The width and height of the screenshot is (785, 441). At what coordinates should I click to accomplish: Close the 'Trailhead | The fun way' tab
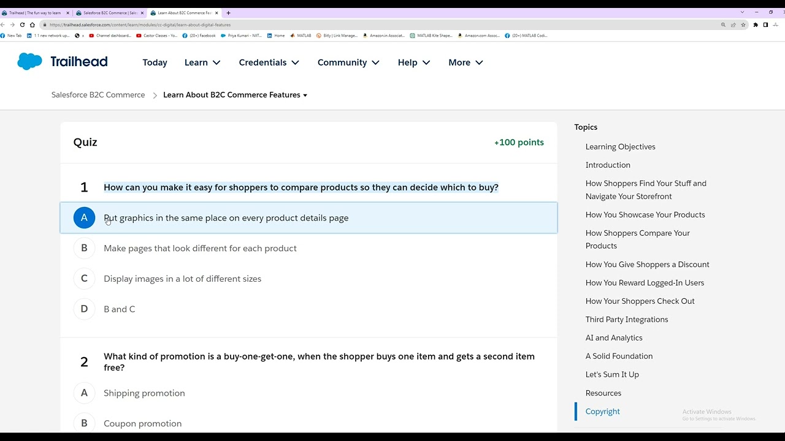[68, 13]
